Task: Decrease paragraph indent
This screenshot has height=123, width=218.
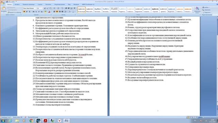Action: tap(66, 8)
